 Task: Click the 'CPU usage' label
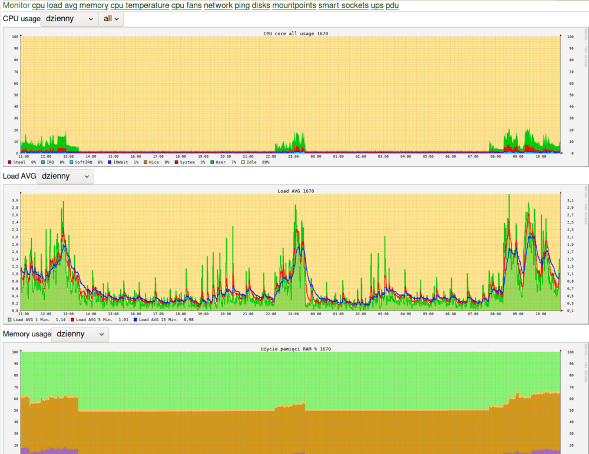tap(21, 19)
